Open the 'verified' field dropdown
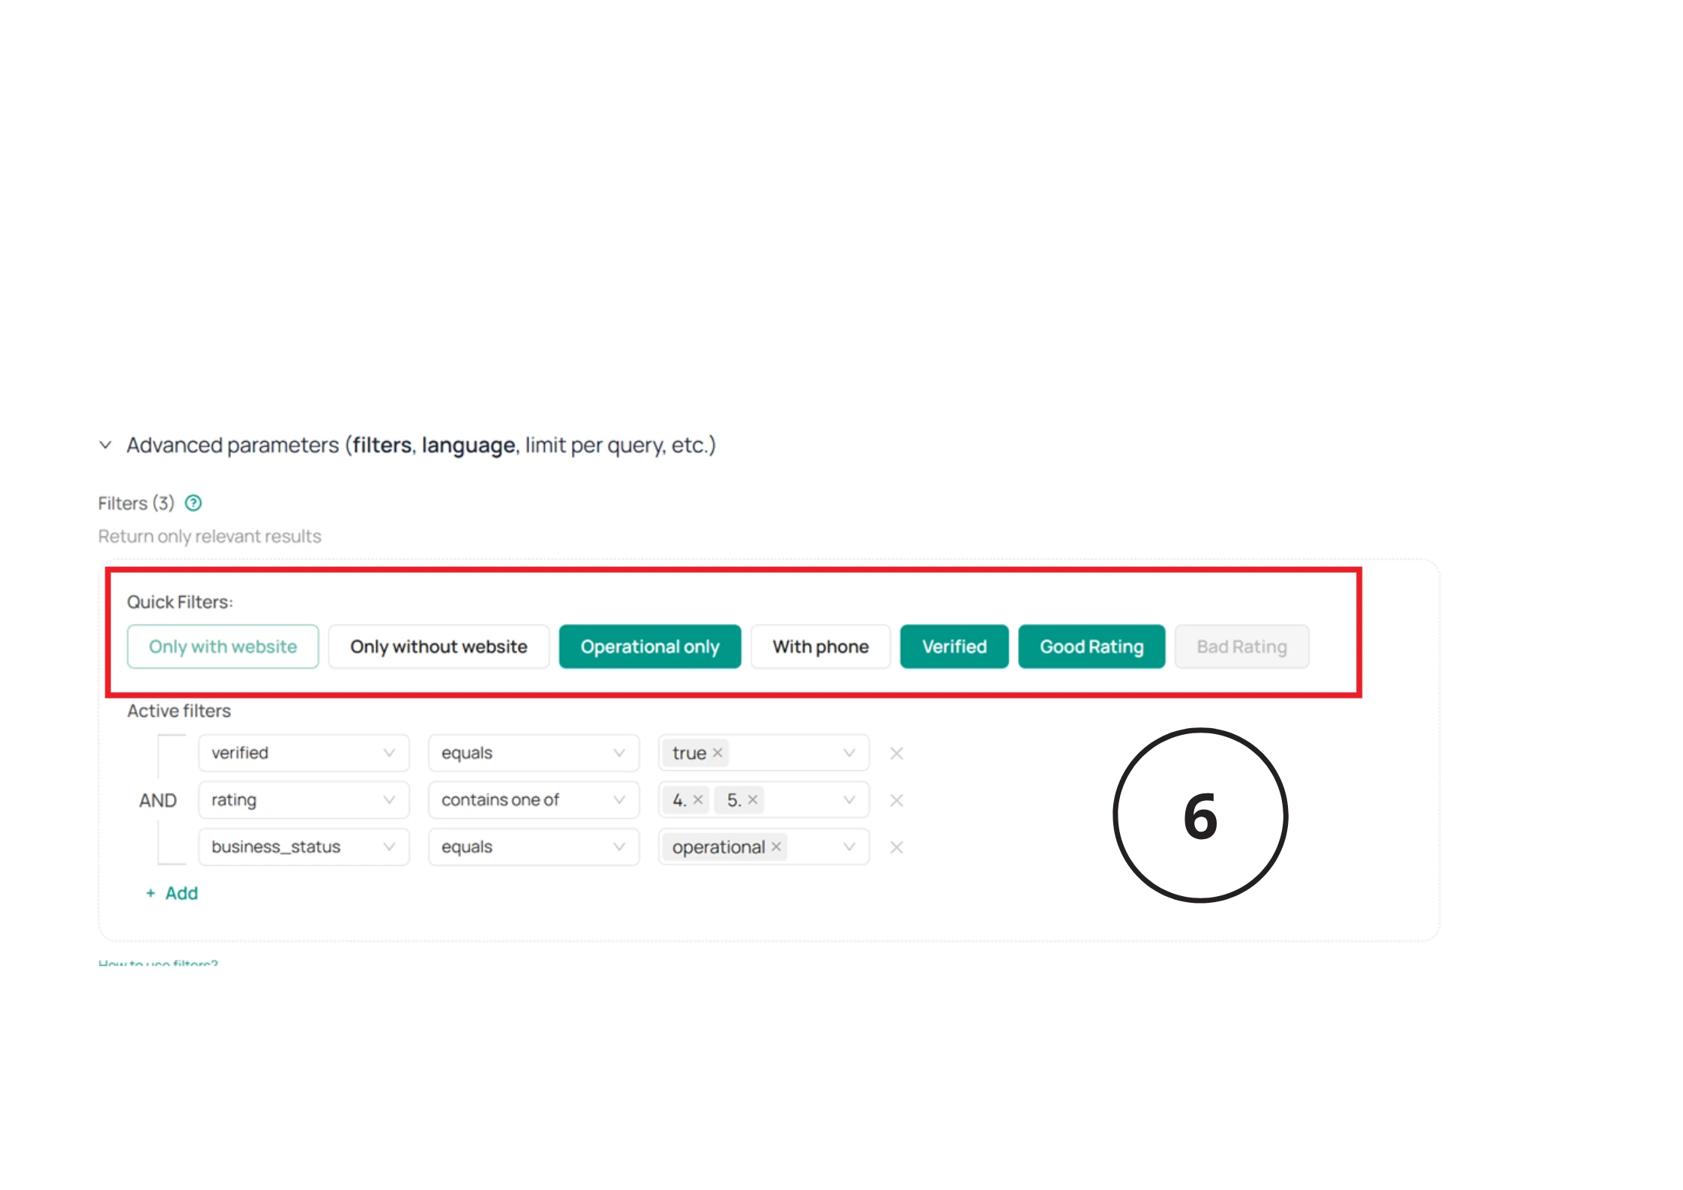This screenshot has height=1190, width=1683. (304, 753)
